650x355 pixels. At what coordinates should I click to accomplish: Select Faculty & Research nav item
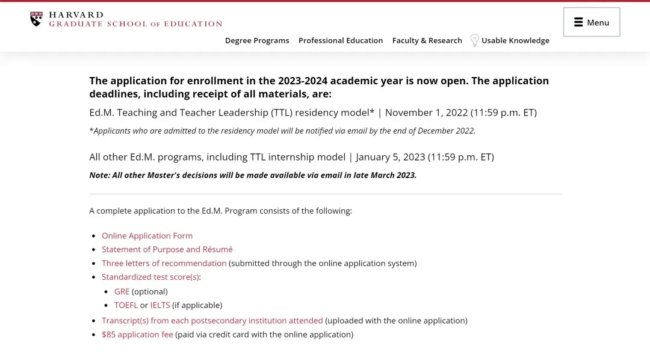427,40
